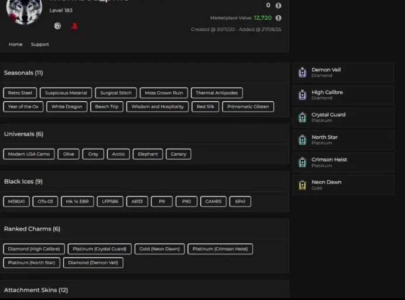Image resolution: width=405 pixels, height=300 pixels.
Task: Select the Elephant universal skin
Action: coord(147,154)
